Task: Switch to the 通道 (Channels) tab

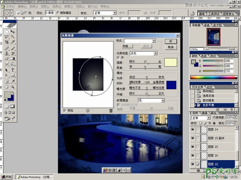Action: point(204,113)
